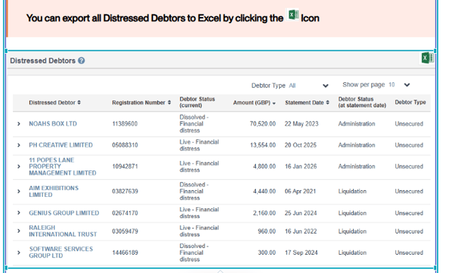
Task: Expand the NOAHS BOX LTD row
Action: coord(19,124)
